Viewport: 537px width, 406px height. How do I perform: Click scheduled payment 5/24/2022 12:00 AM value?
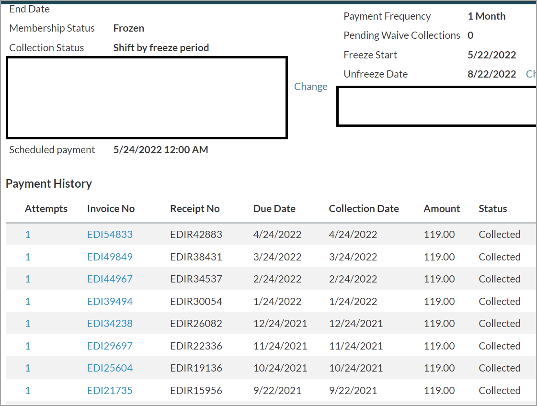click(x=160, y=149)
